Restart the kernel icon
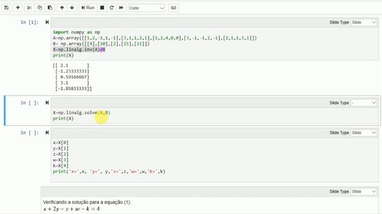382x214 pixels. (x=112, y=8)
